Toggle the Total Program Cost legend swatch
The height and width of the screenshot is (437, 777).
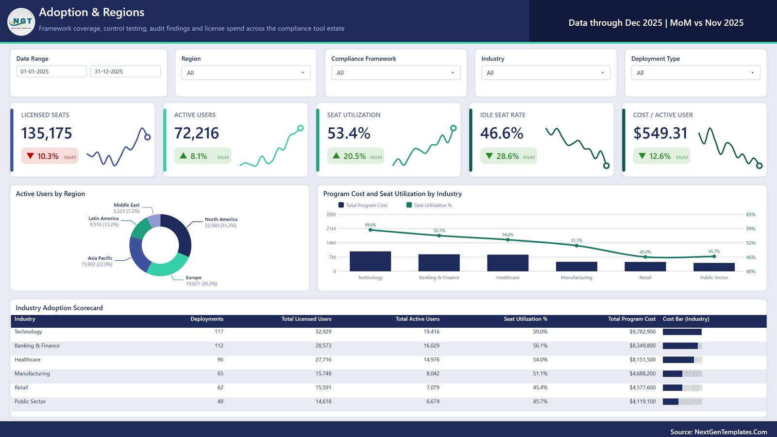click(341, 205)
